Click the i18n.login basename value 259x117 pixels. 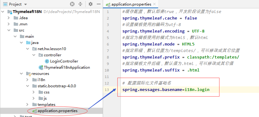coord(197,90)
